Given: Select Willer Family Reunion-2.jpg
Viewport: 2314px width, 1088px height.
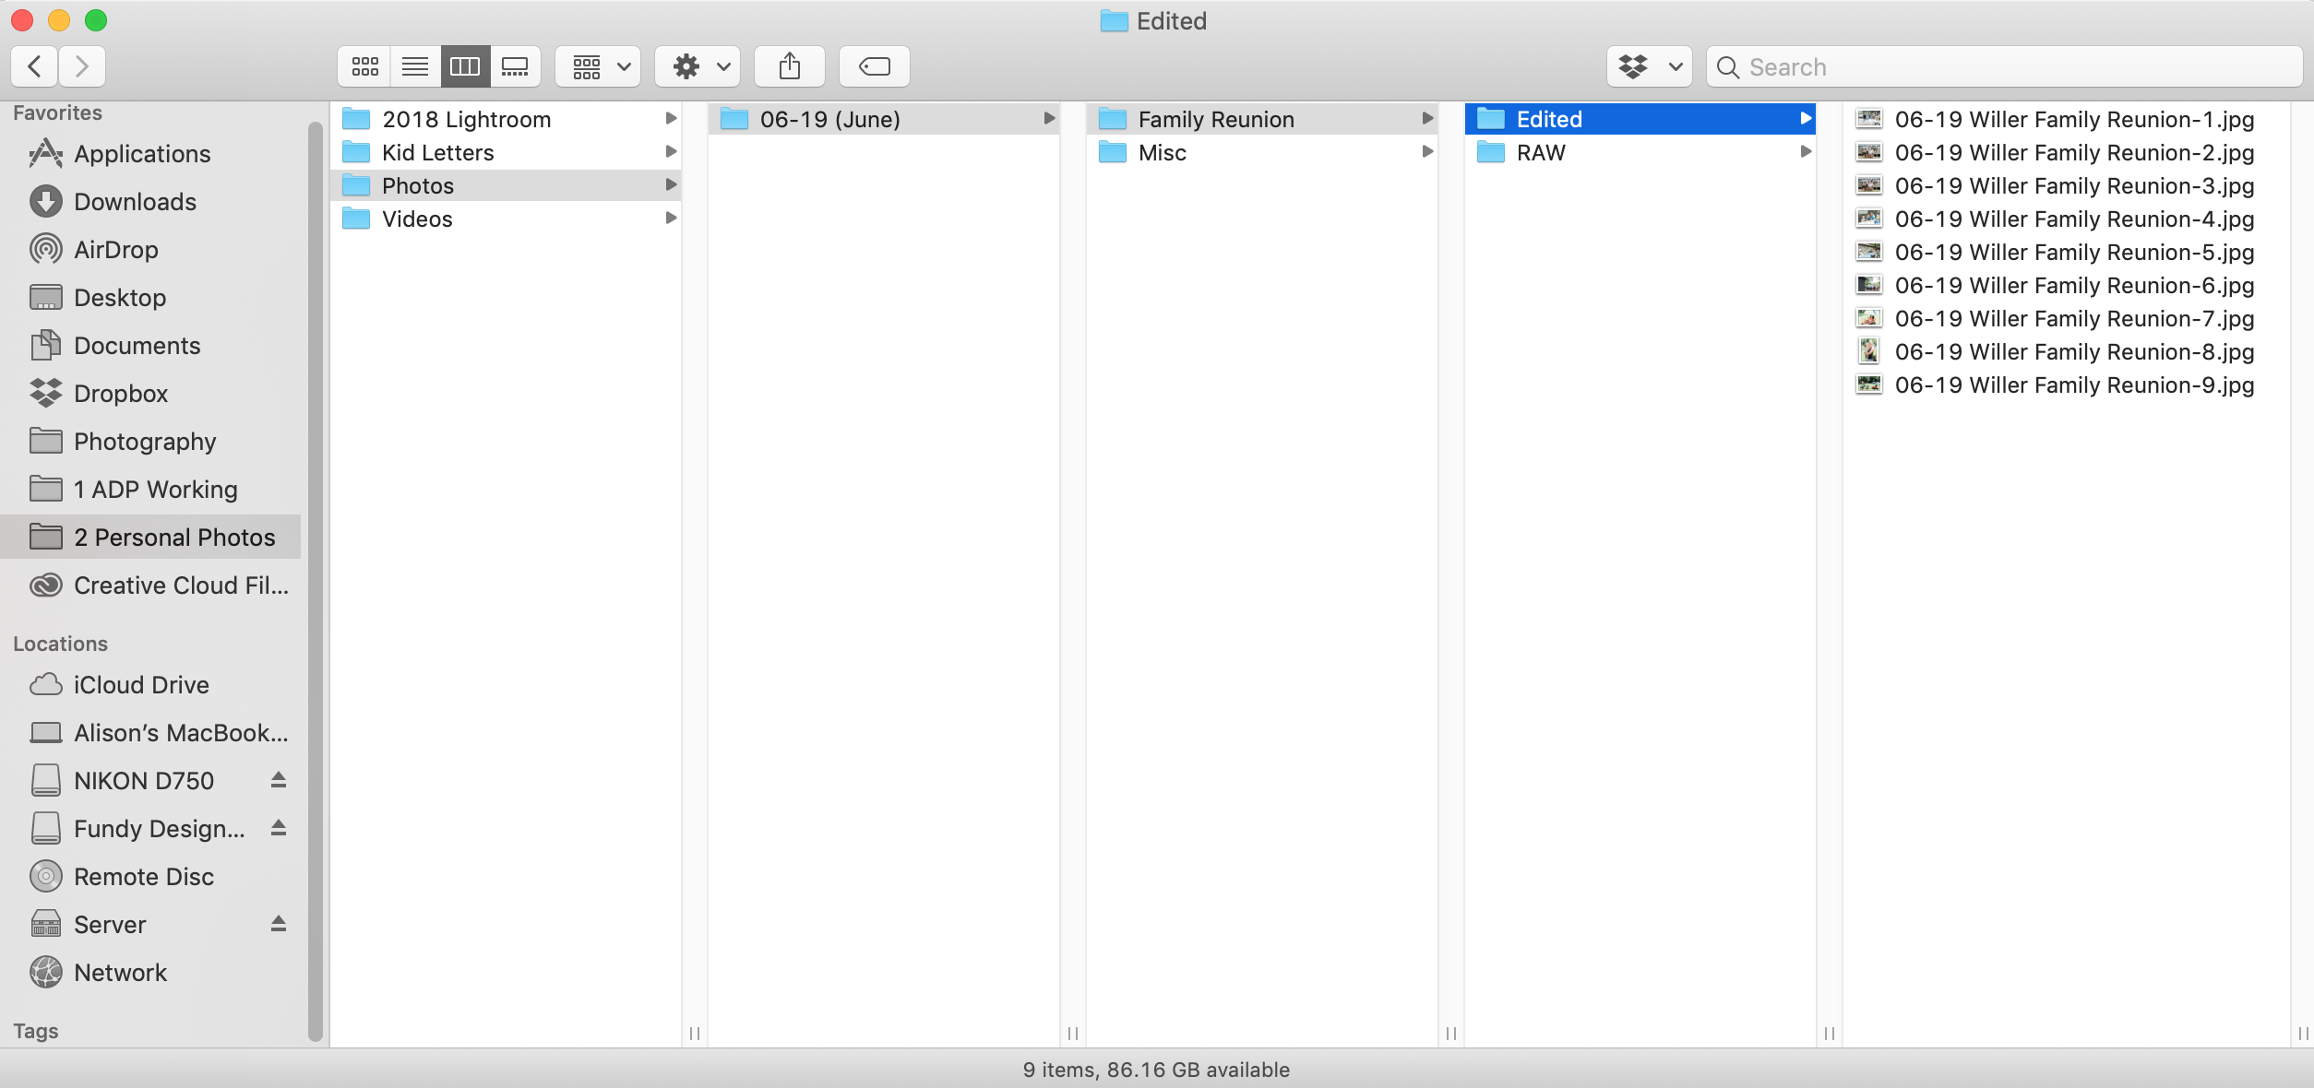Looking at the screenshot, I should pos(2067,152).
